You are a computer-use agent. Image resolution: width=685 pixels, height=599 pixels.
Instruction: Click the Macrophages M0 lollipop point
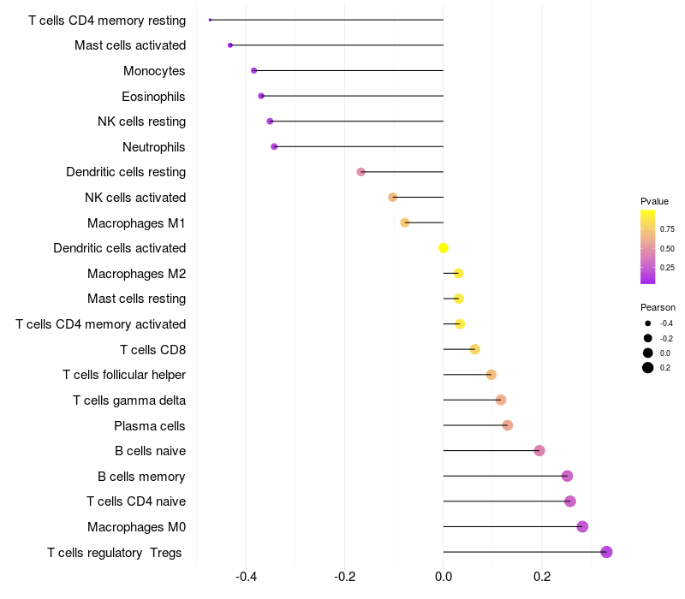(x=582, y=526)
